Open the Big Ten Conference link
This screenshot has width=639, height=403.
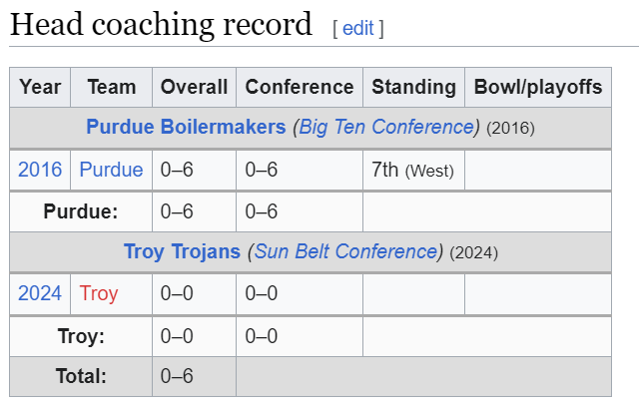(x=386, y=127)
